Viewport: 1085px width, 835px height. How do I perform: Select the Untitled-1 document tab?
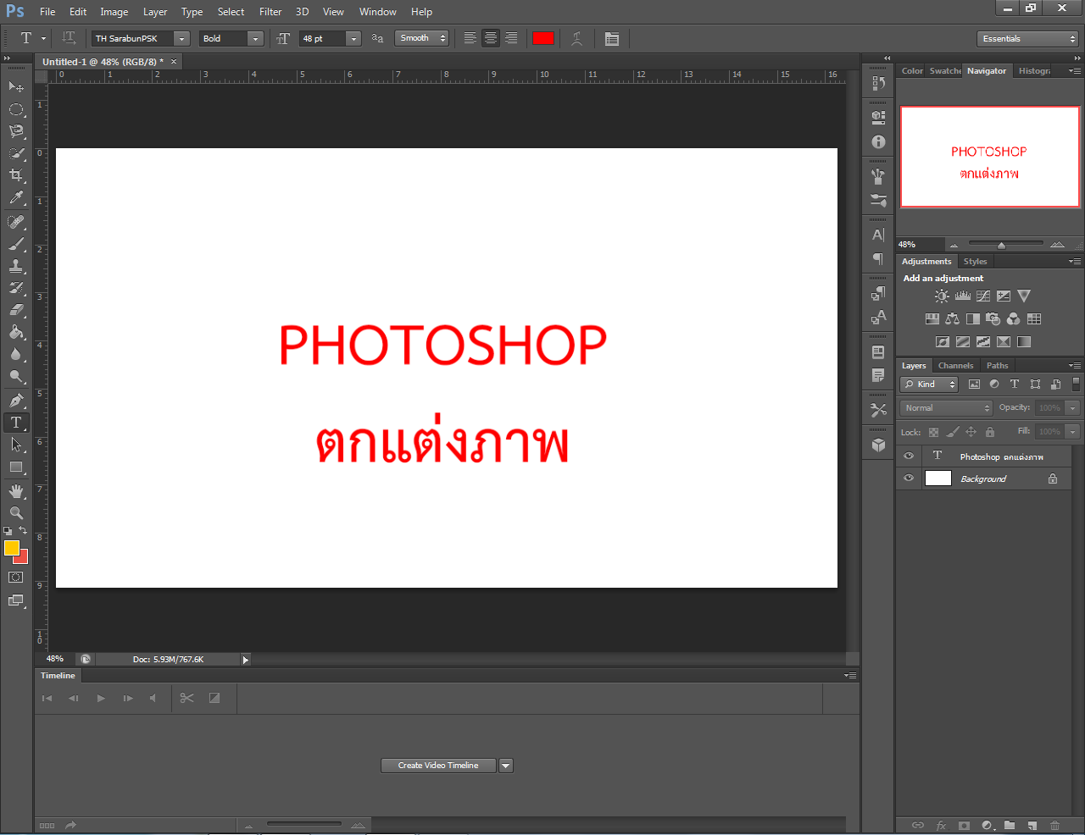point(103,62)
